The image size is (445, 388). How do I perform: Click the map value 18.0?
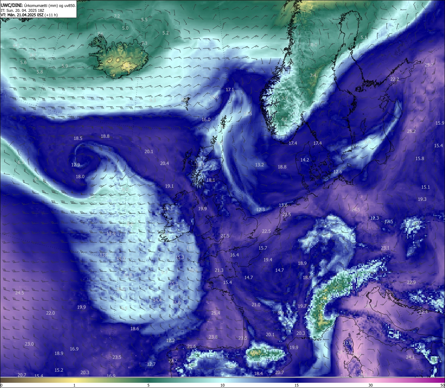[x=80, y=177]
